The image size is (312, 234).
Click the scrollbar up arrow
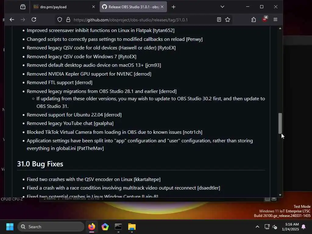click(280, 28)
